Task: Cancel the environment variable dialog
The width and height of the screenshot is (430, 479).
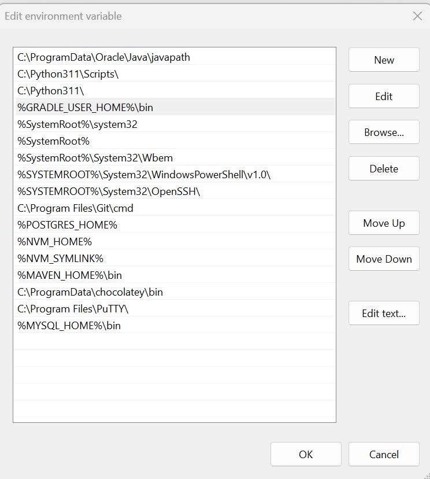Action: point(384,455)
